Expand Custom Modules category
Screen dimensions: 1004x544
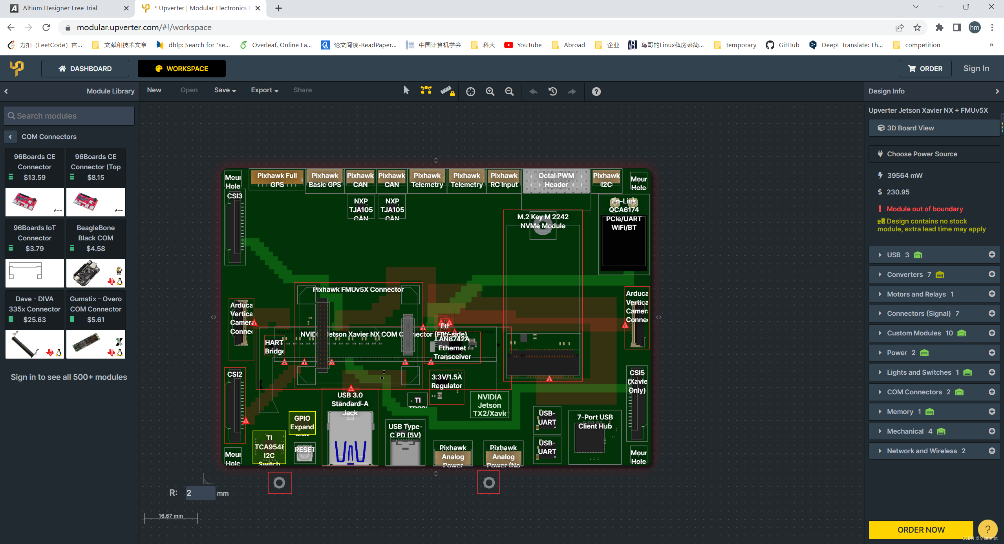point(880,333)
